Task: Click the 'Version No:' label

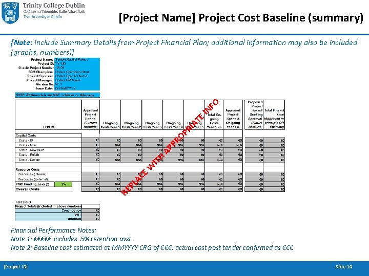Action: click(45, 84)
